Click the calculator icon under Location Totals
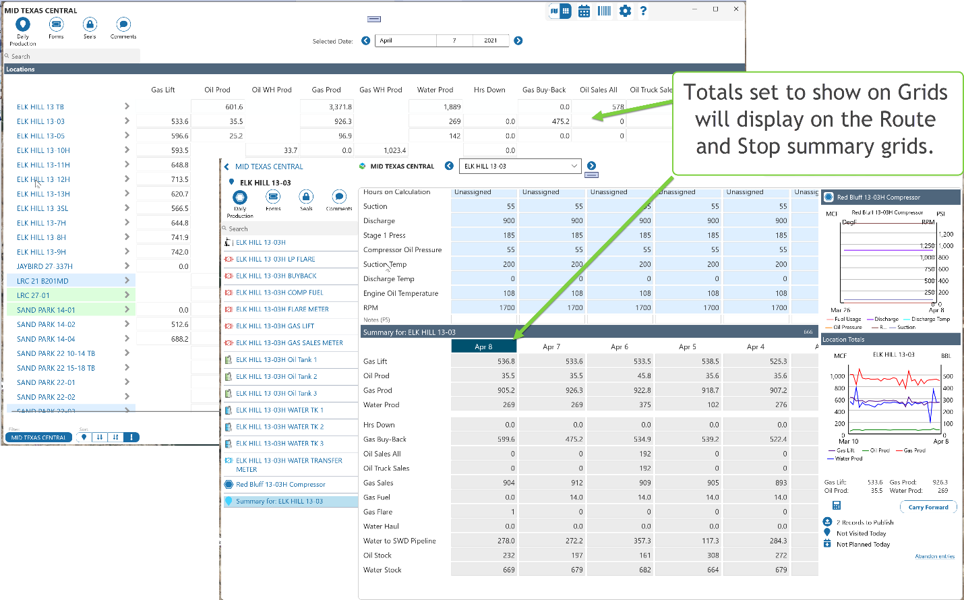Image resolution: width=964 pixels, height=600 pixels. (836, 506)
